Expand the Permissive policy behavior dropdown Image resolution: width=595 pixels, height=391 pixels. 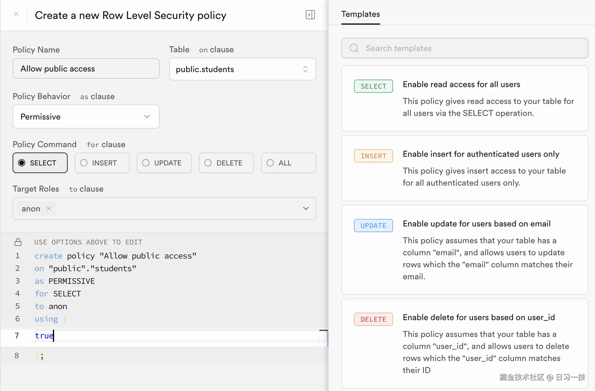point(86,117)
